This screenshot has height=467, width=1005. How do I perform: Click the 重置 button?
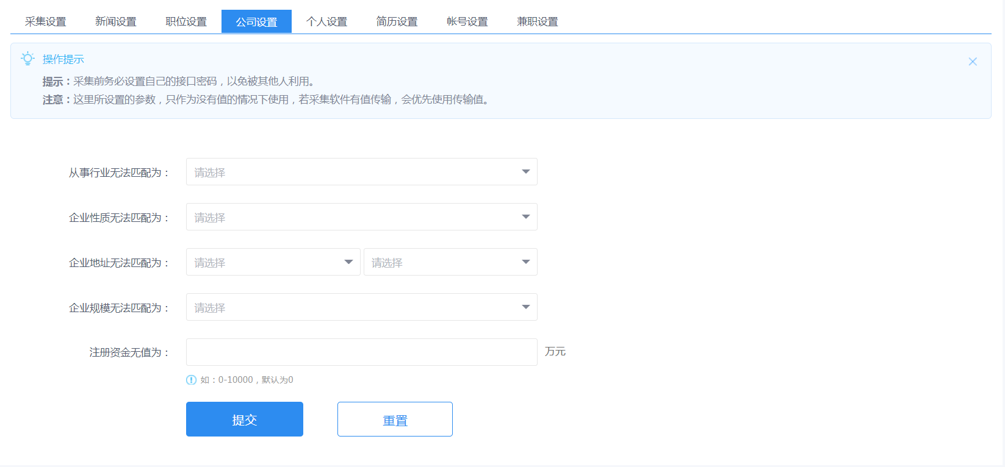click(395, 419)
